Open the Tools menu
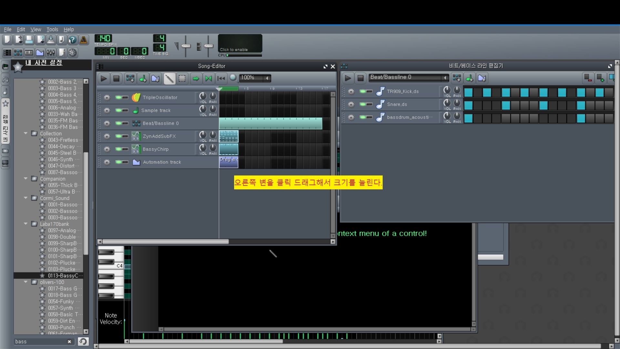The height and width of the screenshot is (349, 620). pos(52,29)
